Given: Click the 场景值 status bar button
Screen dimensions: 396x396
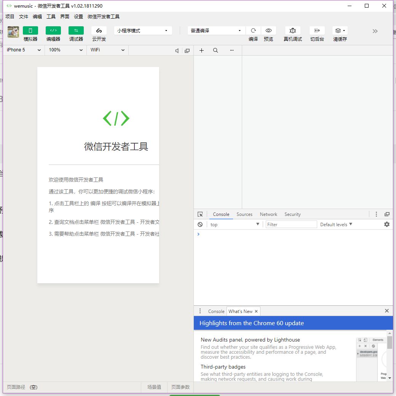Looking at the screenshot, I should coord(154,387).
